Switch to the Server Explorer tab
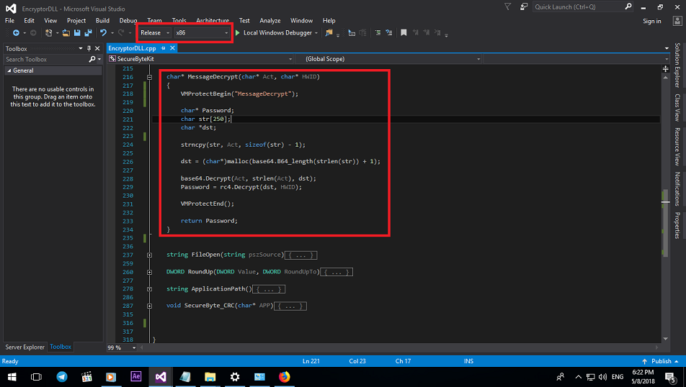 coord(25,347)
